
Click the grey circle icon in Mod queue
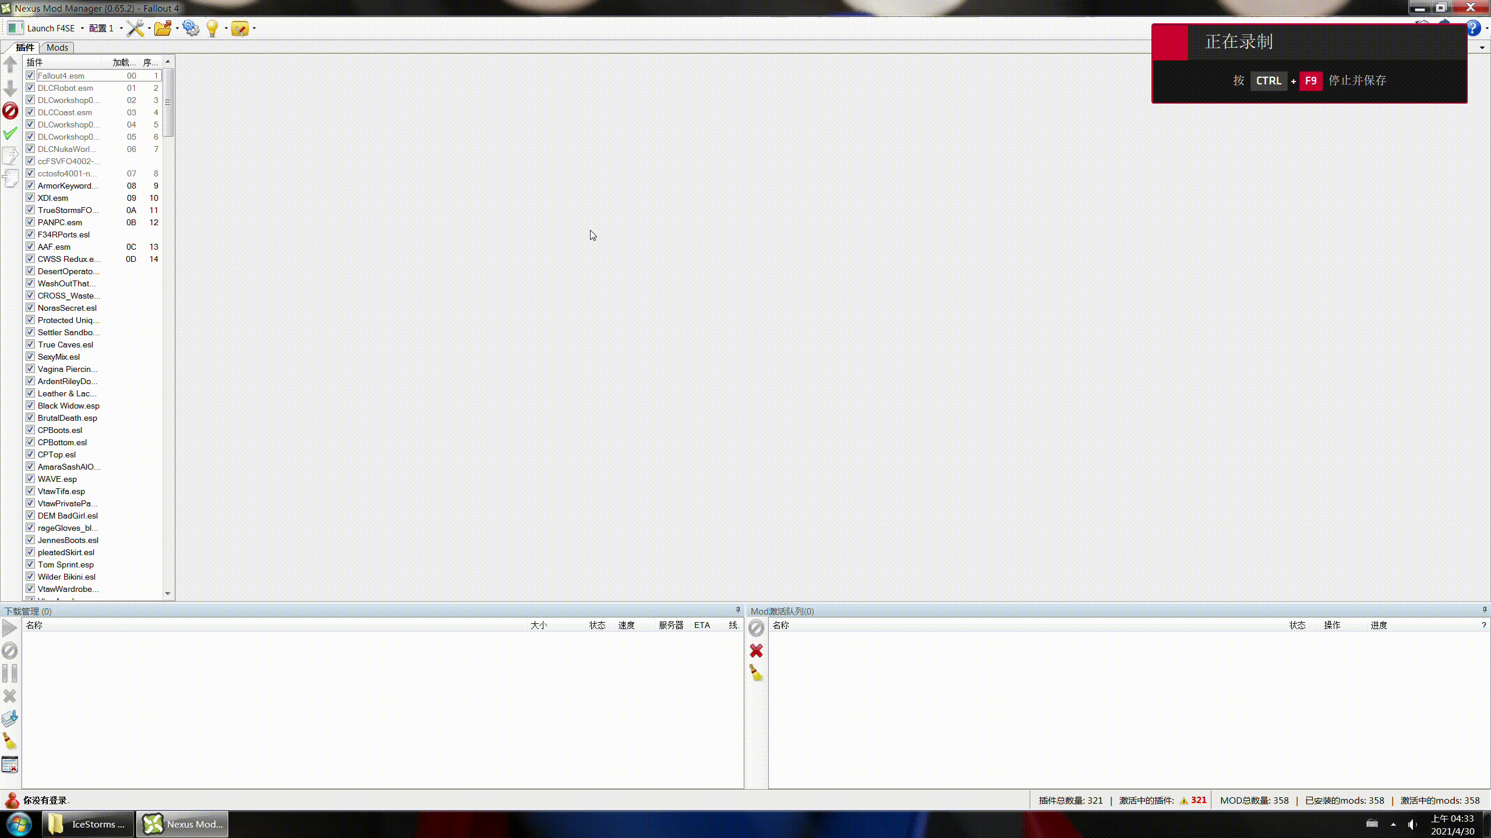pyautogui.click(x=756, y=628)
